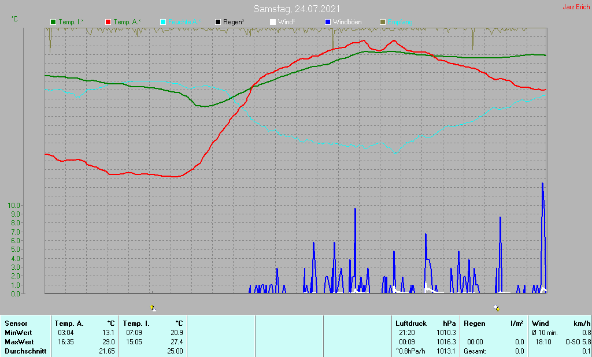
Task: Click the sunrise marker icon below the chart
Action: pos(153,308)
